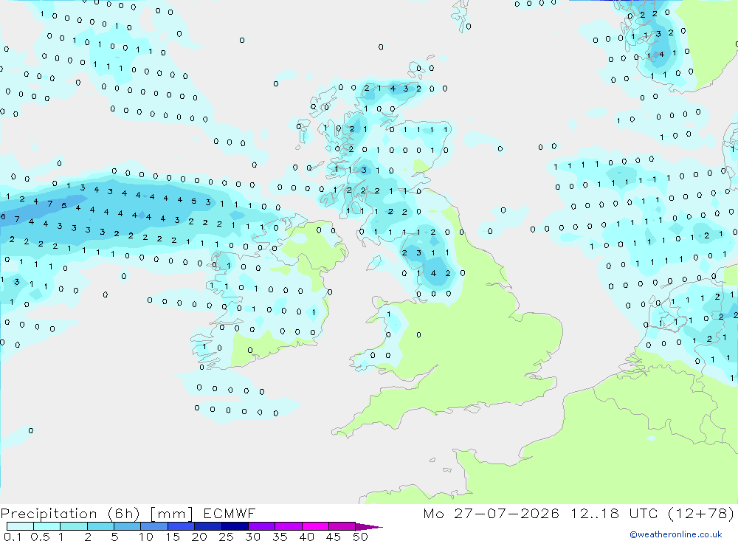Screen dimensions: 738x541
Task: Click the '(12+78)' forecast offset text
Action: 701,513
